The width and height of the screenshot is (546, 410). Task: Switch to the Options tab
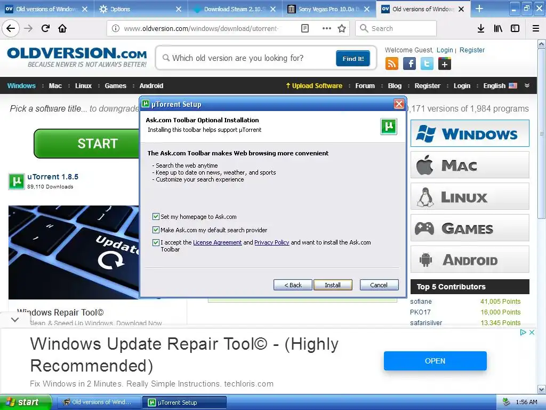pos(139,9)
